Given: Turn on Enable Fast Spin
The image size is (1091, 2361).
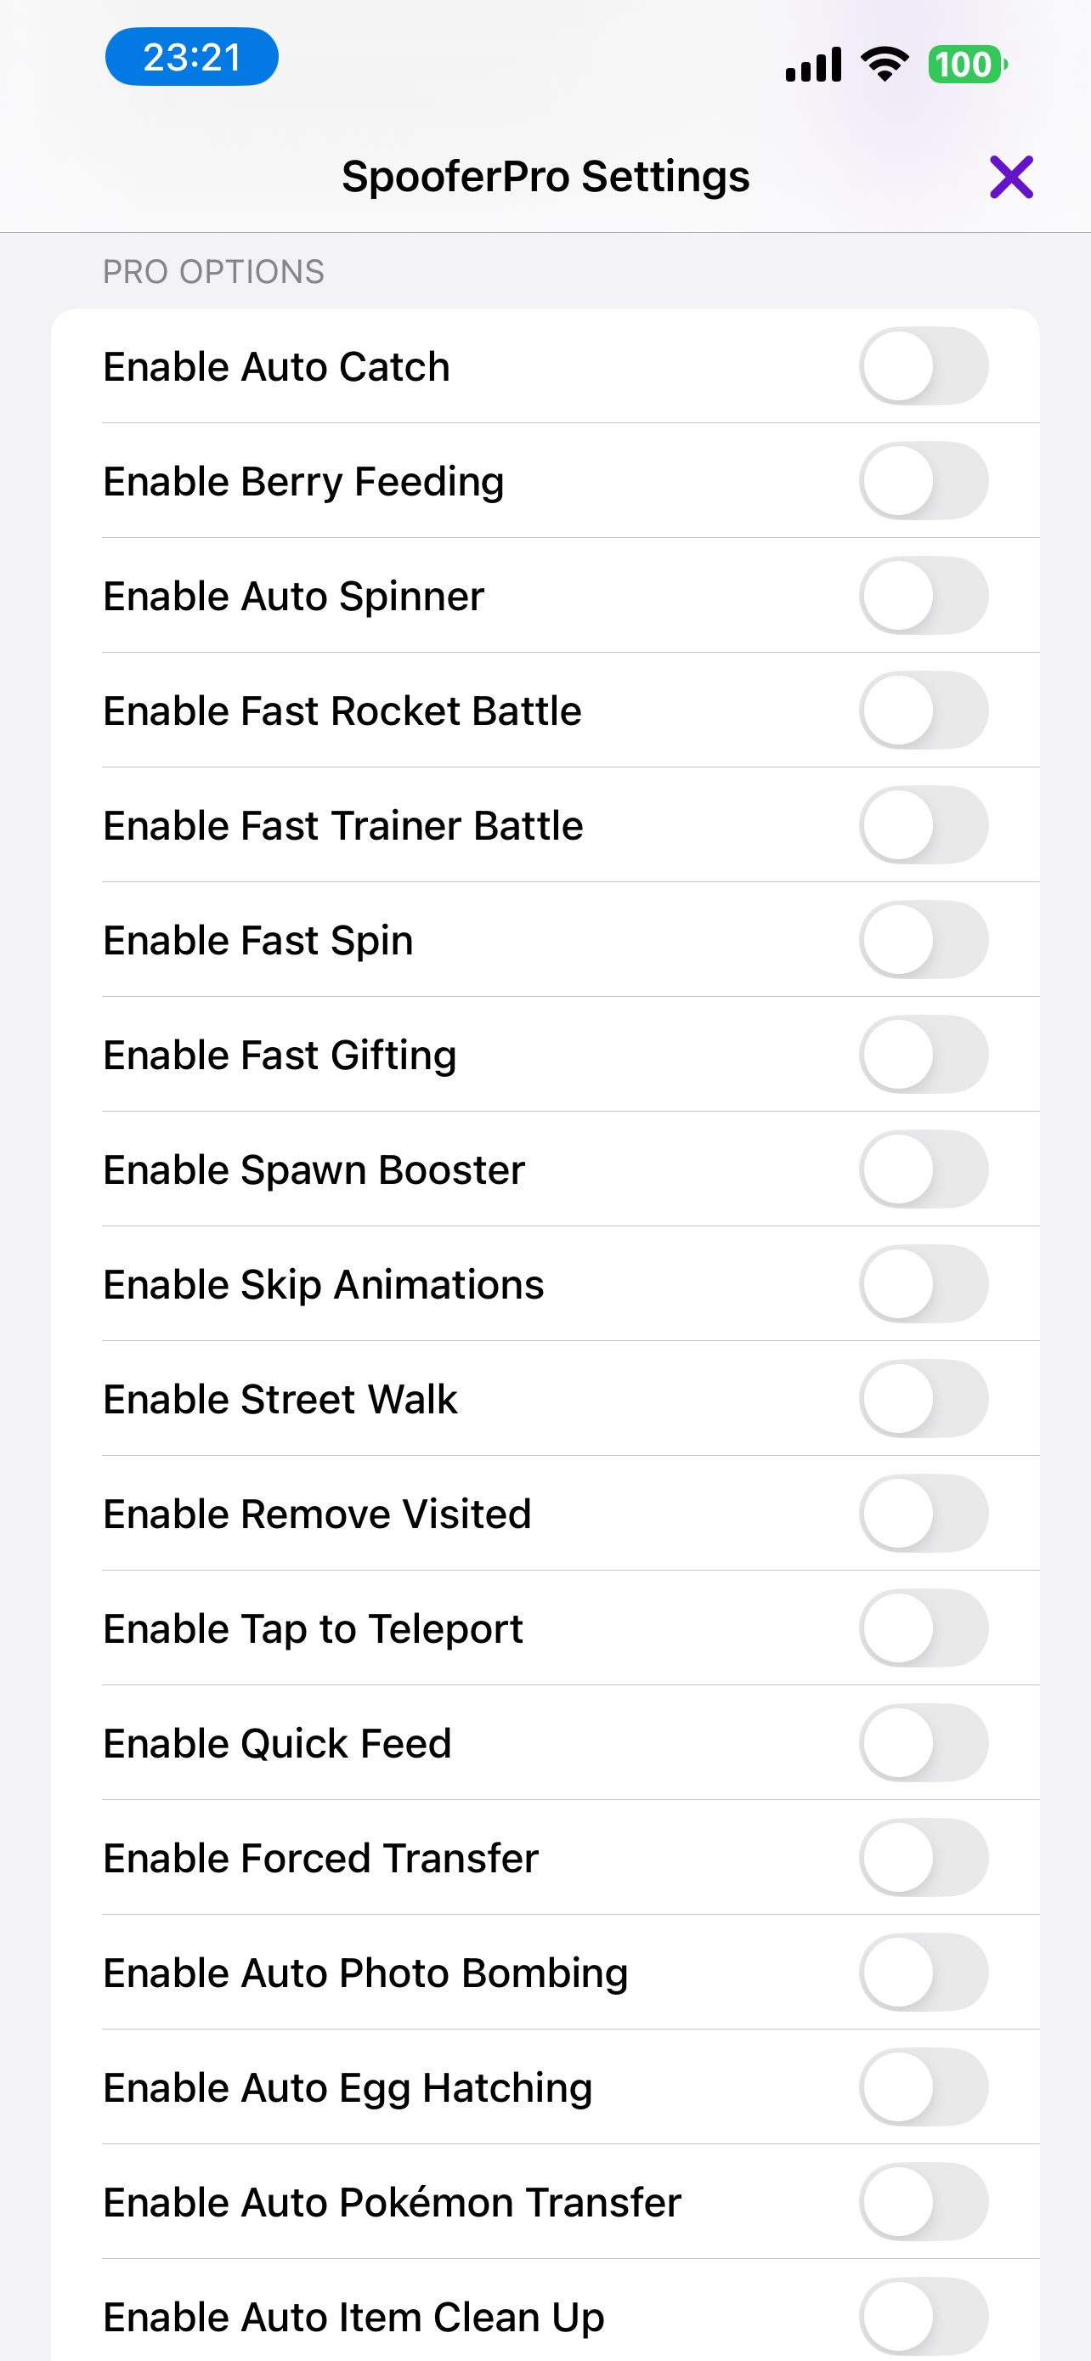Looking at the screenshot, I should point(924,940).
